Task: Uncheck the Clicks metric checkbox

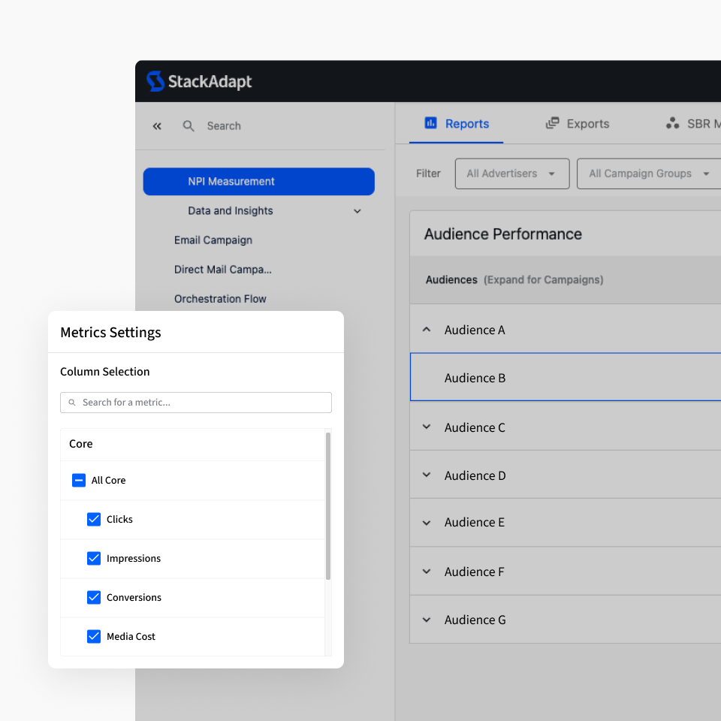Action: (94, 519)
